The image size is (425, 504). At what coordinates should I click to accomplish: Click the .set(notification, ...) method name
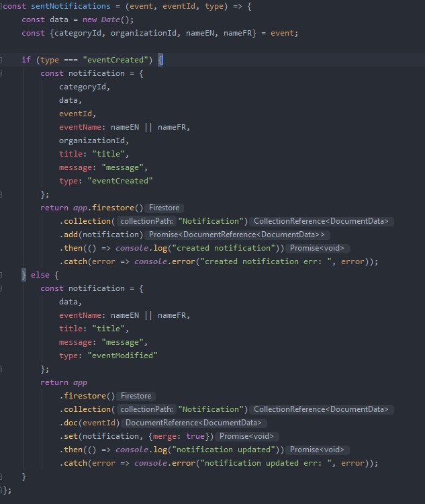point(70,436)
